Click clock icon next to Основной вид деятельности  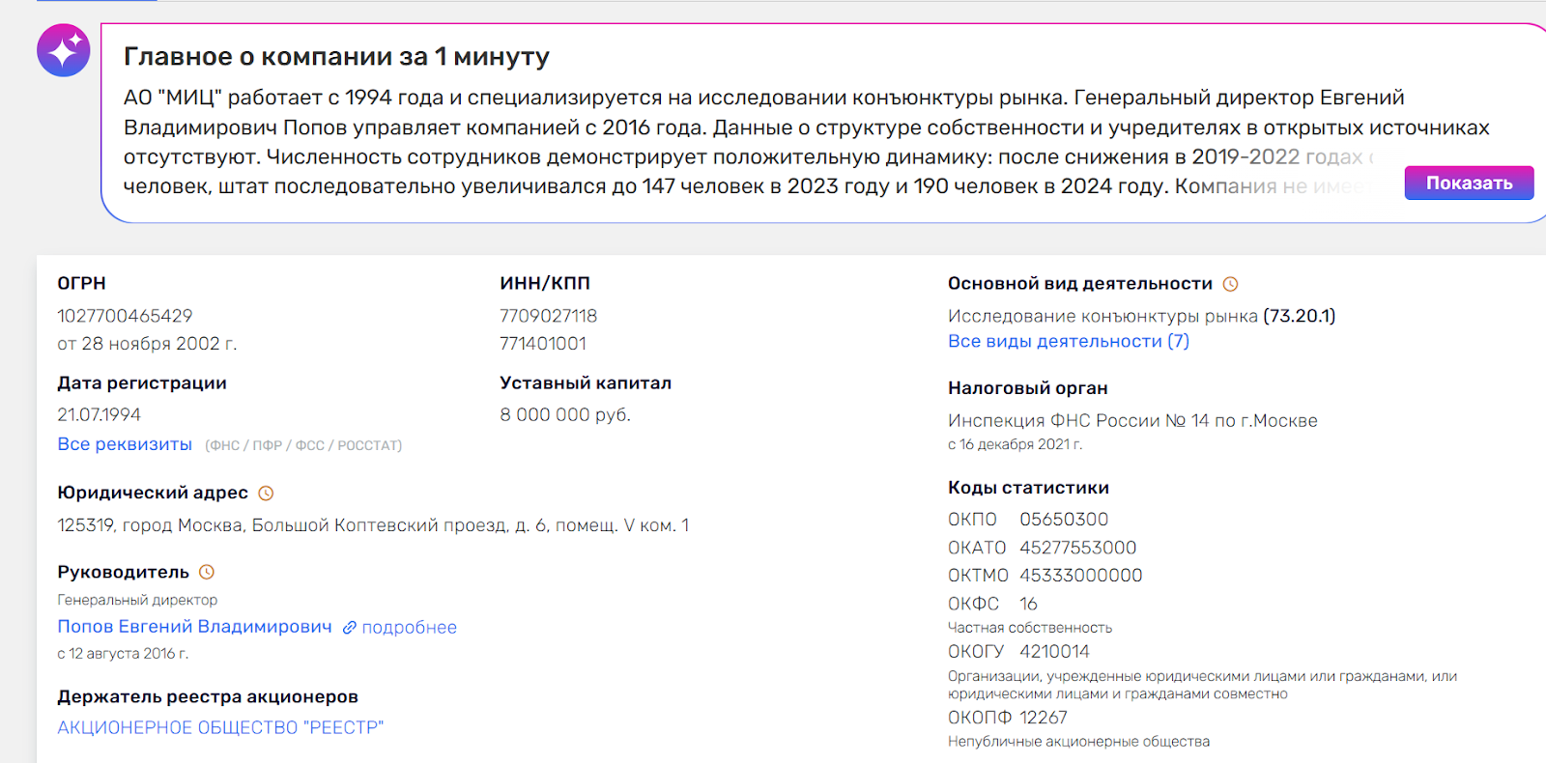pos(1230,284)
